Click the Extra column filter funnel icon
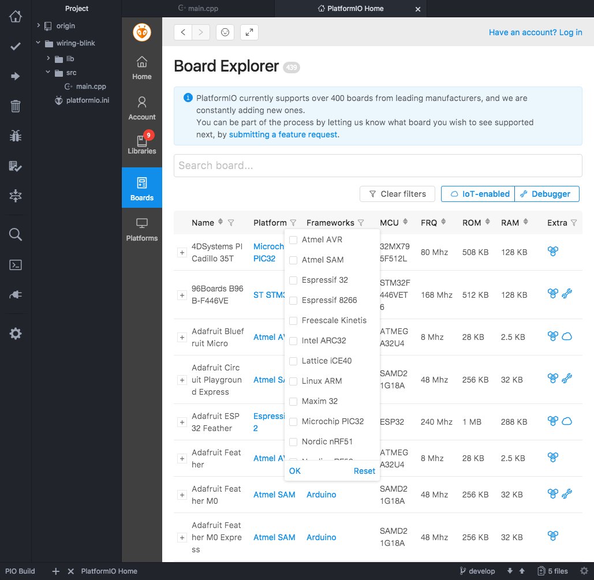This screenshot has height=580, width=594. coord(574,223)
